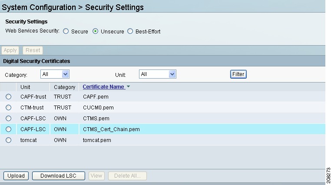The image size is (331, 185).
Task: Sort by Certificate Name column header
Action: (103, 87)
